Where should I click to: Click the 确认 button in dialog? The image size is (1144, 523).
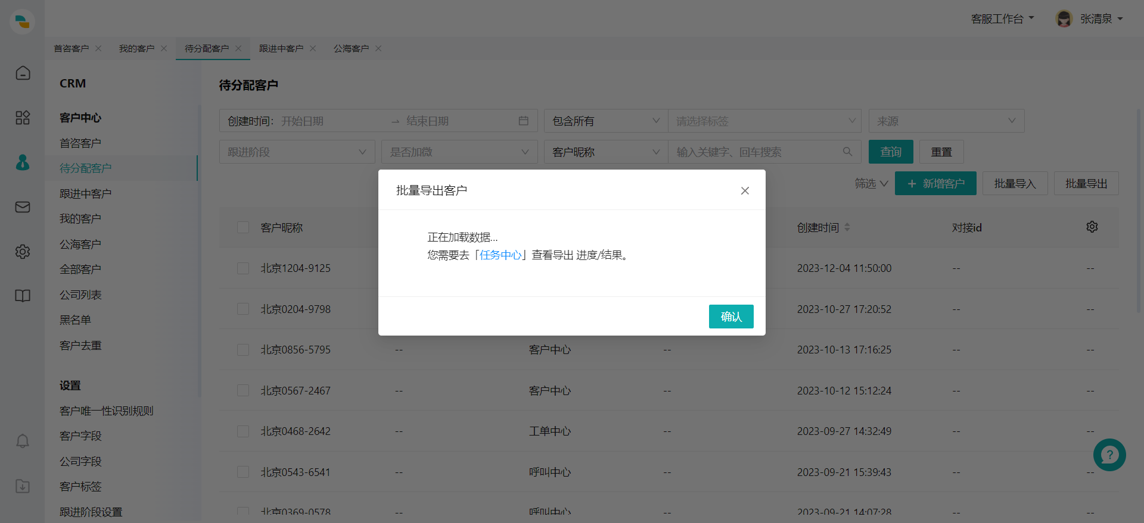731,317
